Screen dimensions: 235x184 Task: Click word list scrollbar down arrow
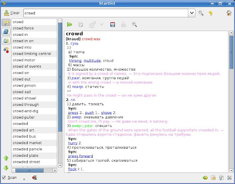click(60, 165)
